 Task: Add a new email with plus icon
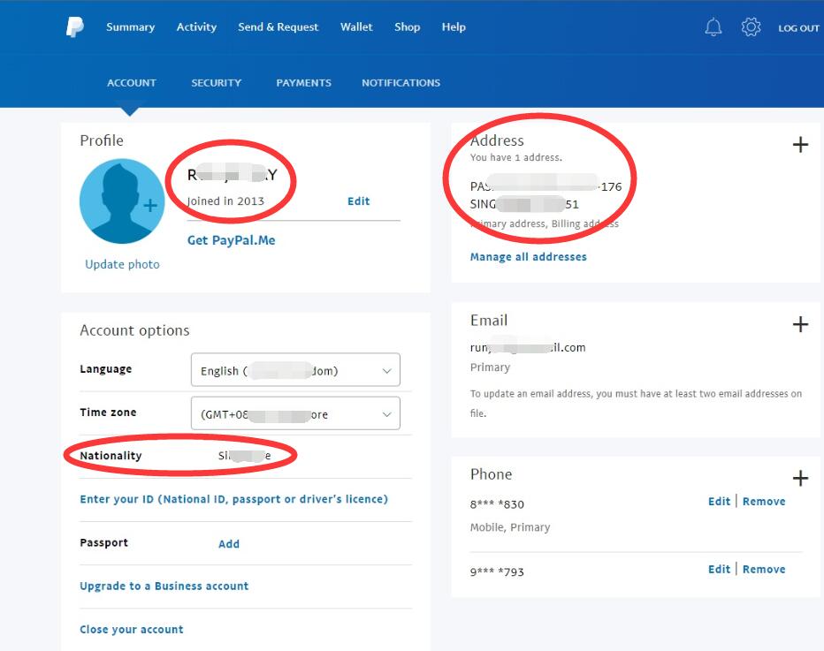[x=800, y=324]
